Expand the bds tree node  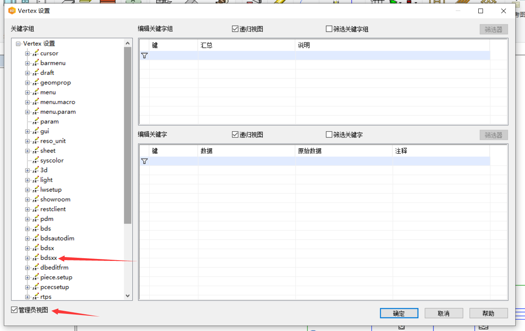[x=28, y=229]
